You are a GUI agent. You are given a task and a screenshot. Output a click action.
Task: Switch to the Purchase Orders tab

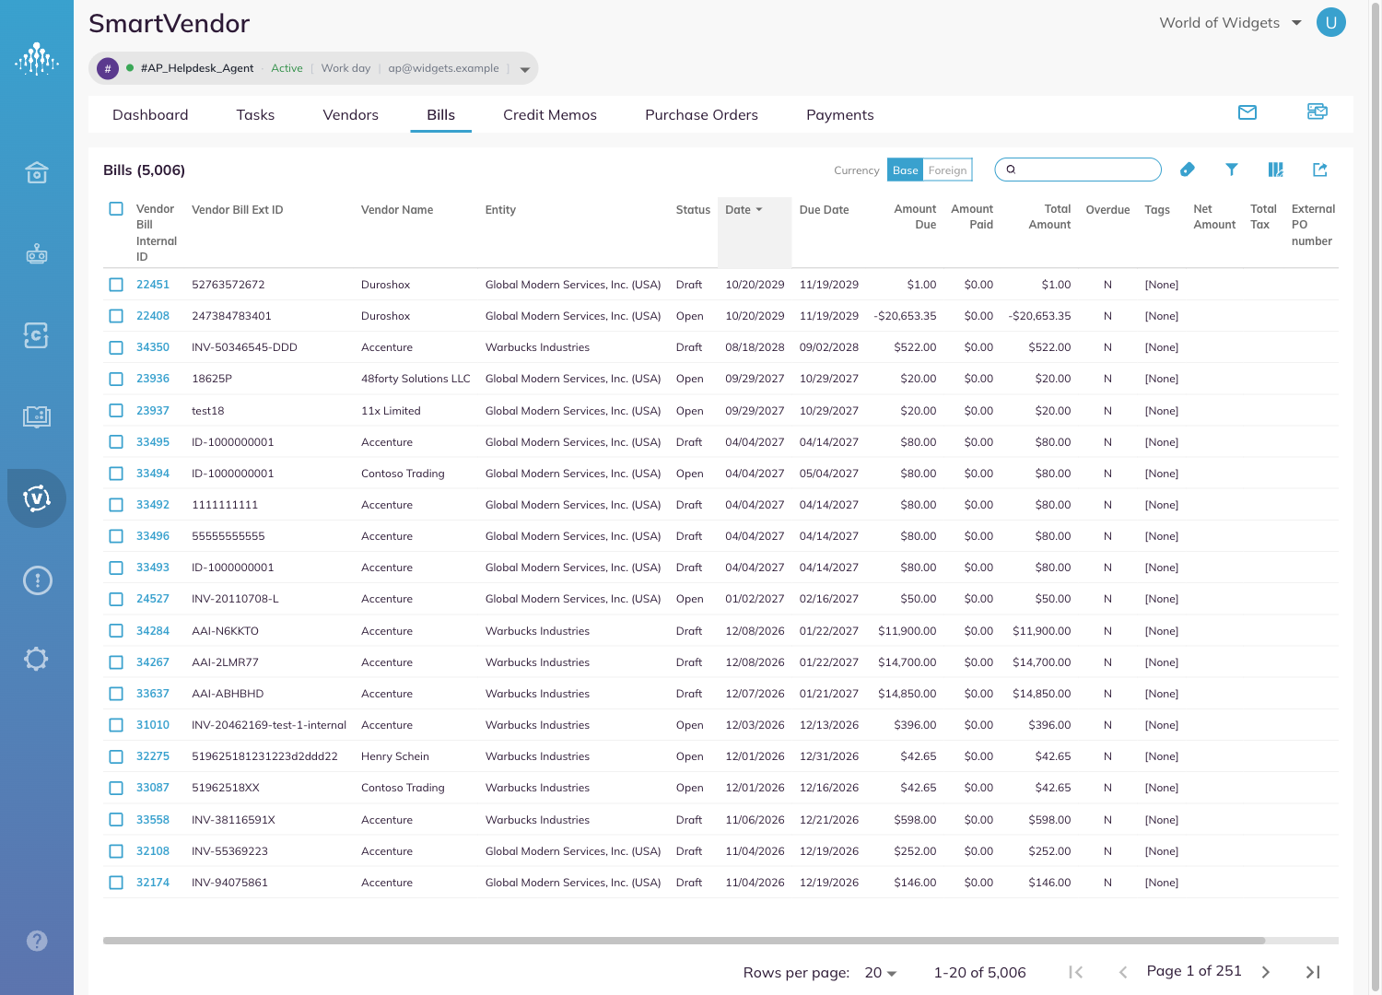[x=701, y=115]
